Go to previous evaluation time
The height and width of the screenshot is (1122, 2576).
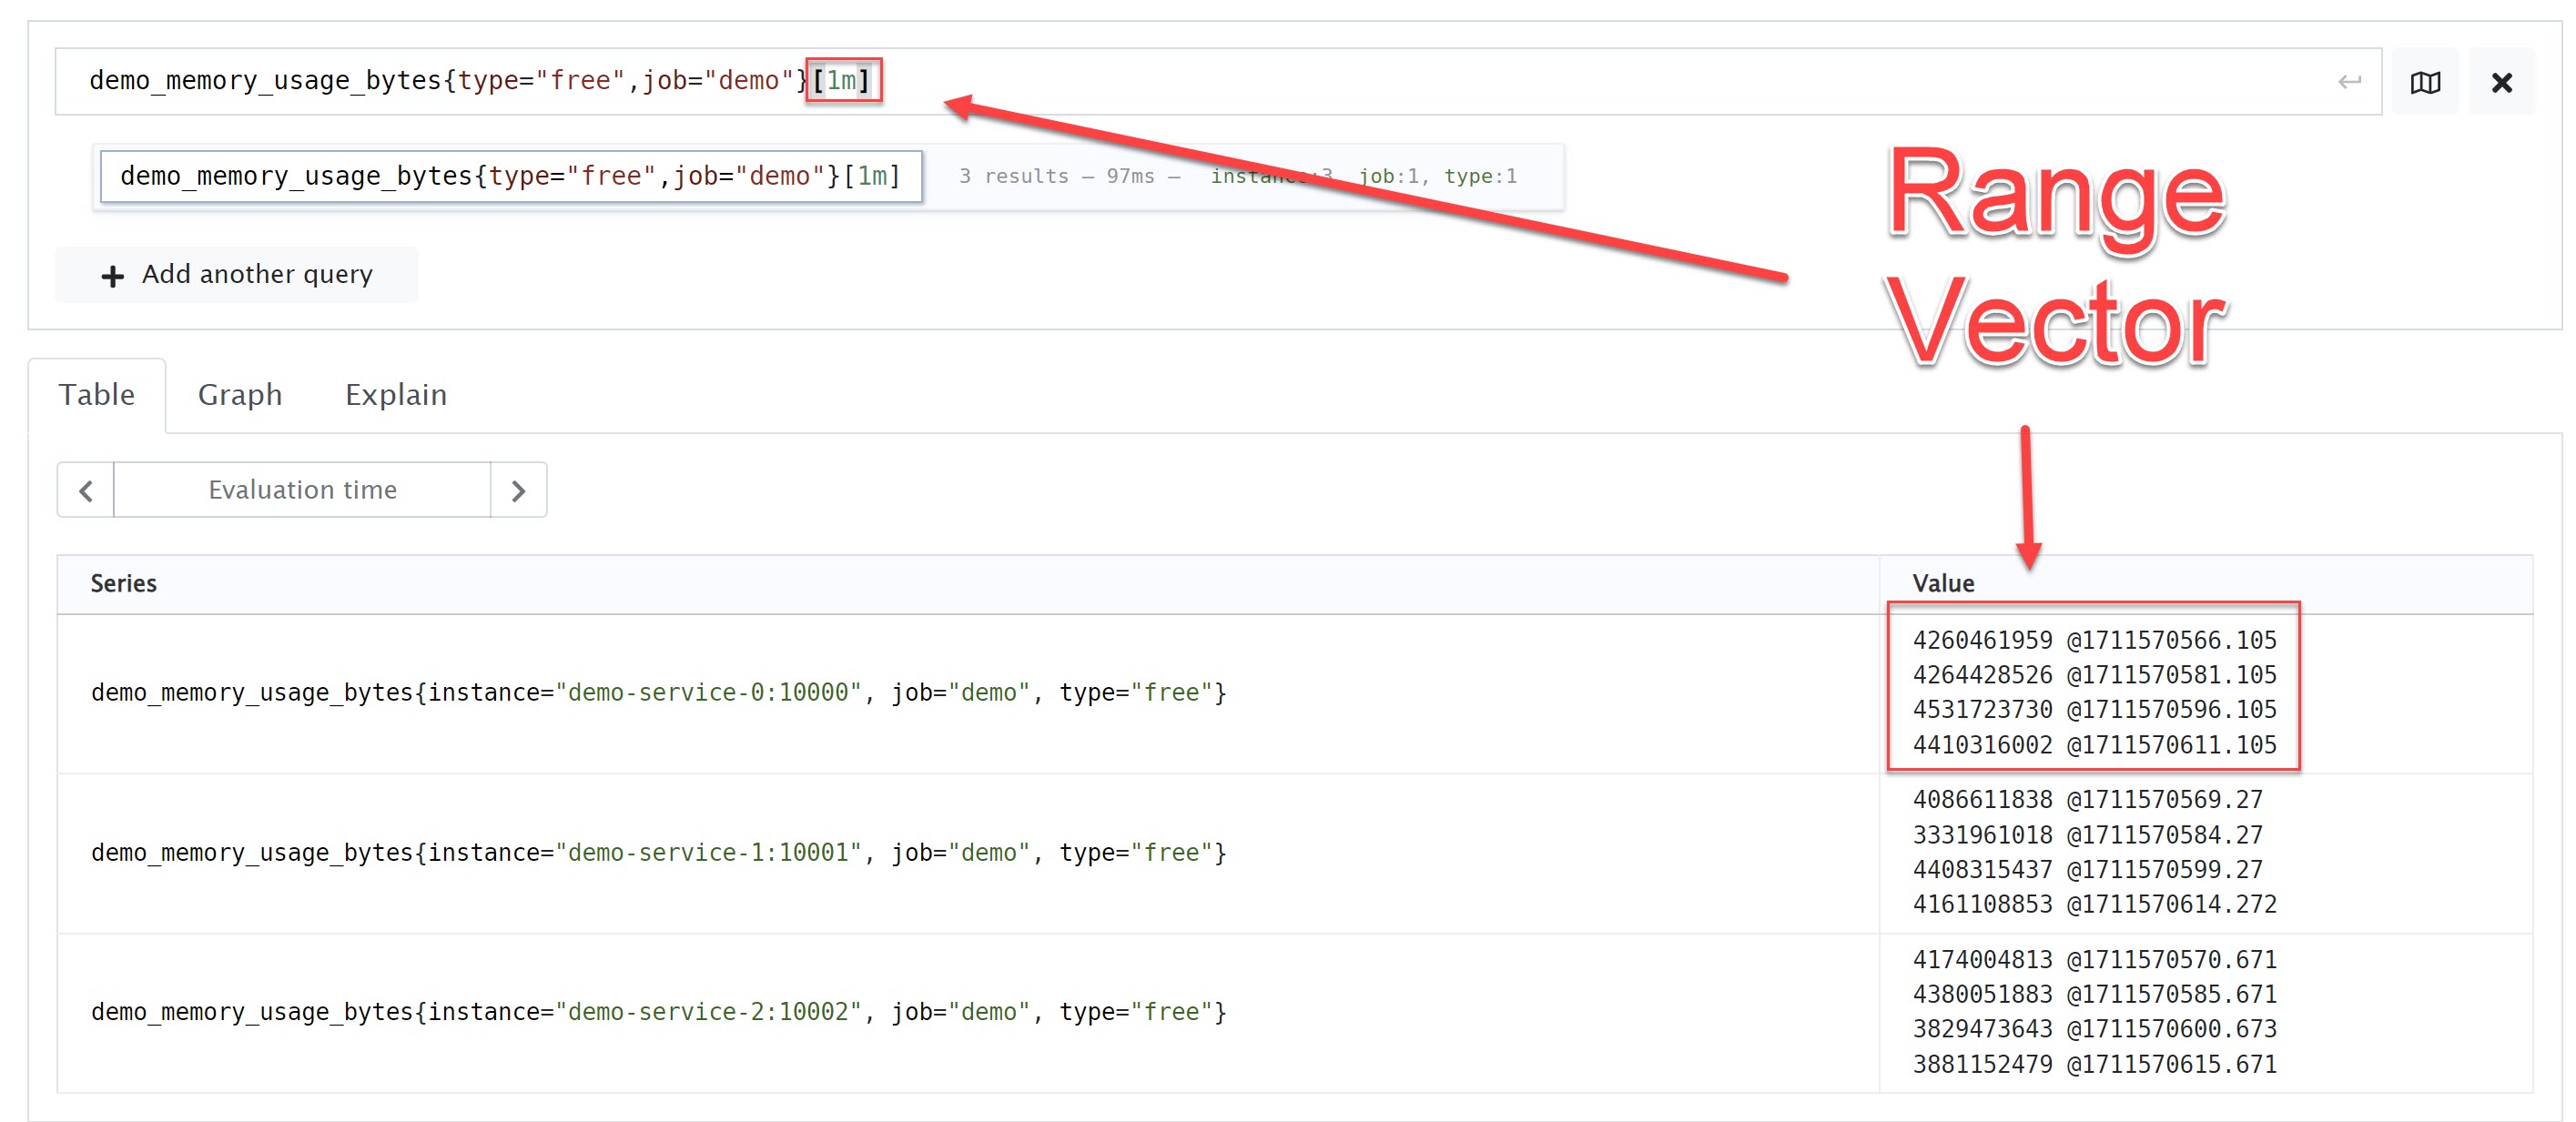[86, 490]
